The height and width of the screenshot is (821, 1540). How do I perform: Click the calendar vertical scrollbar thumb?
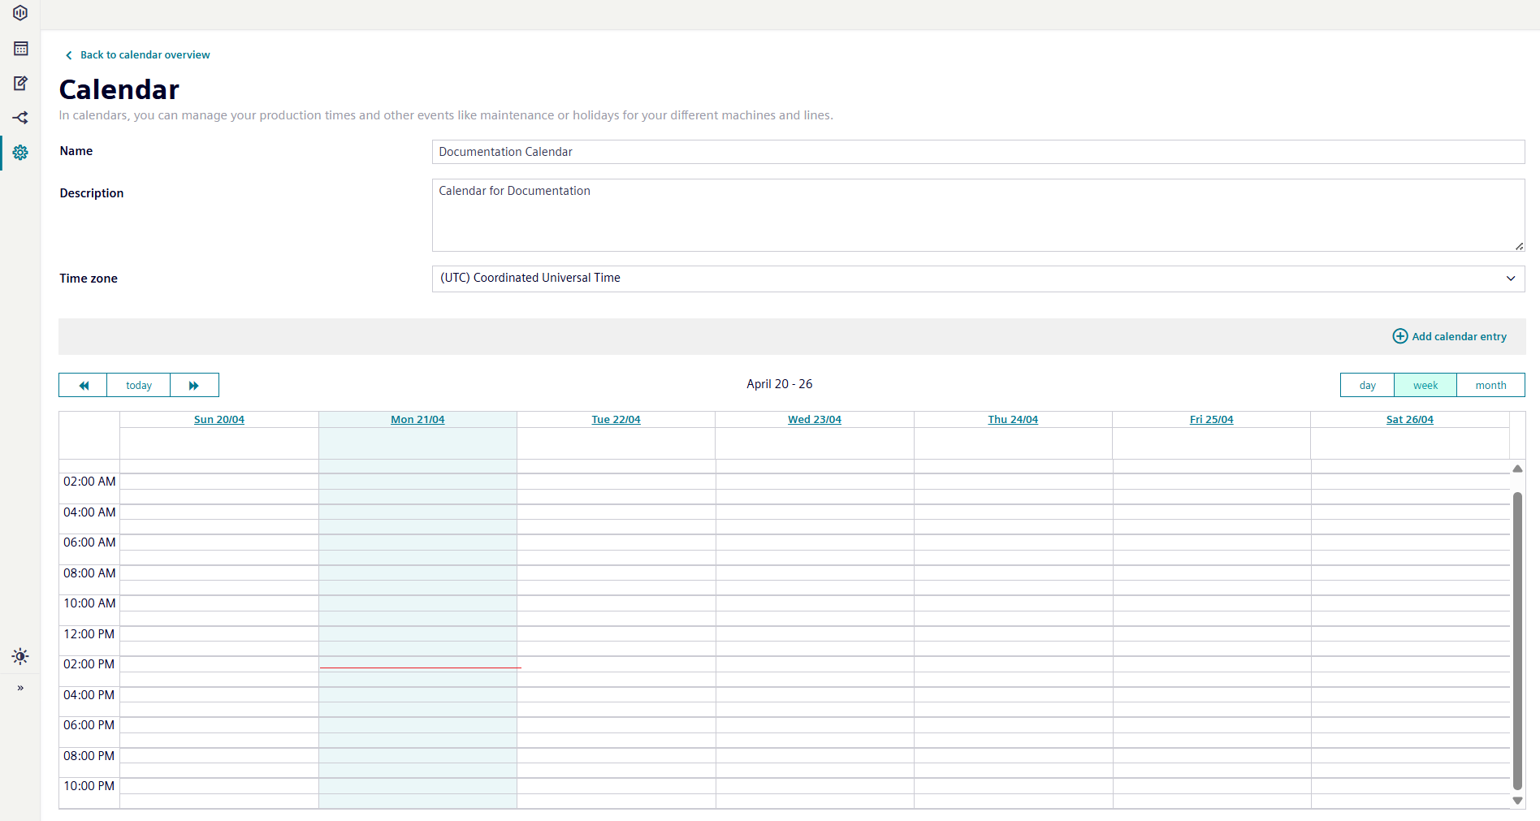point(1517,641)
